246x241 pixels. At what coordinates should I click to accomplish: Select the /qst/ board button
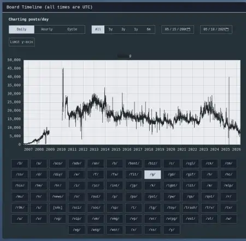click(209, 197)
